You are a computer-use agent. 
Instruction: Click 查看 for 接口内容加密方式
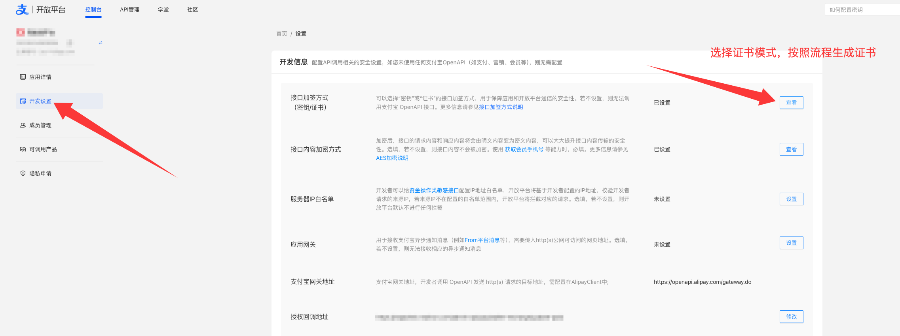(792, 149)
